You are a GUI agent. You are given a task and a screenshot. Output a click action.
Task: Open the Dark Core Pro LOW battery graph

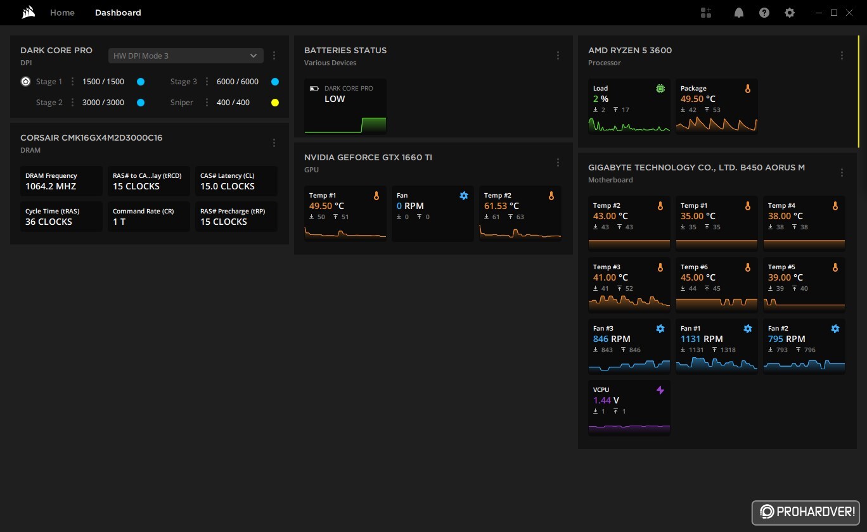(x=345, y=125)
